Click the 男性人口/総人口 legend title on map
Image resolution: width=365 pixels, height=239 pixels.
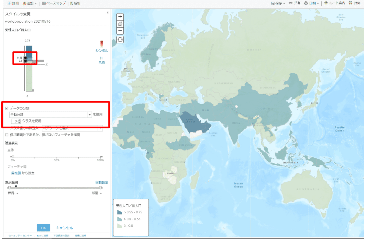click(x=129, y=206)
